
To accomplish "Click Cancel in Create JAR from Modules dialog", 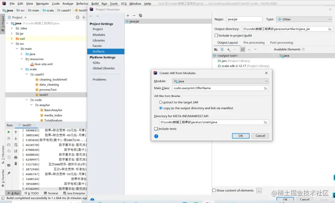I will coord(260,136).
